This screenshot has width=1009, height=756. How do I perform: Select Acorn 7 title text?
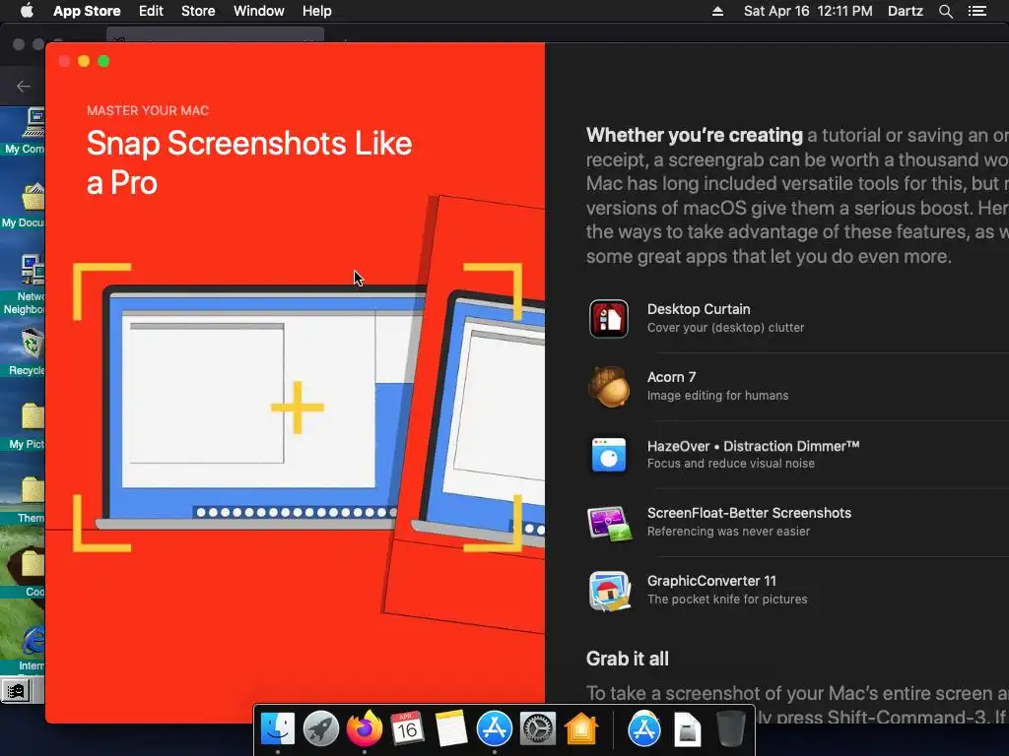coord(671,377)
